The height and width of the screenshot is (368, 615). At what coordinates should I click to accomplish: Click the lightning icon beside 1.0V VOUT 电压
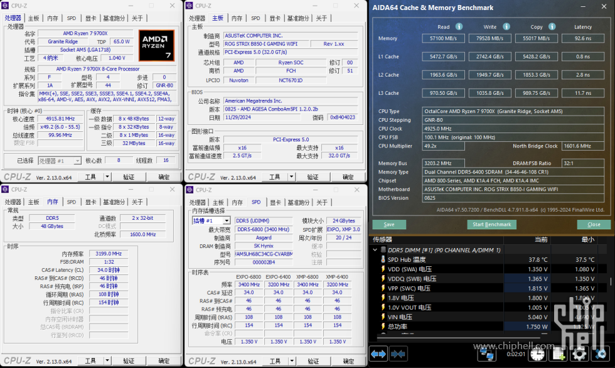tap(383, 307)
